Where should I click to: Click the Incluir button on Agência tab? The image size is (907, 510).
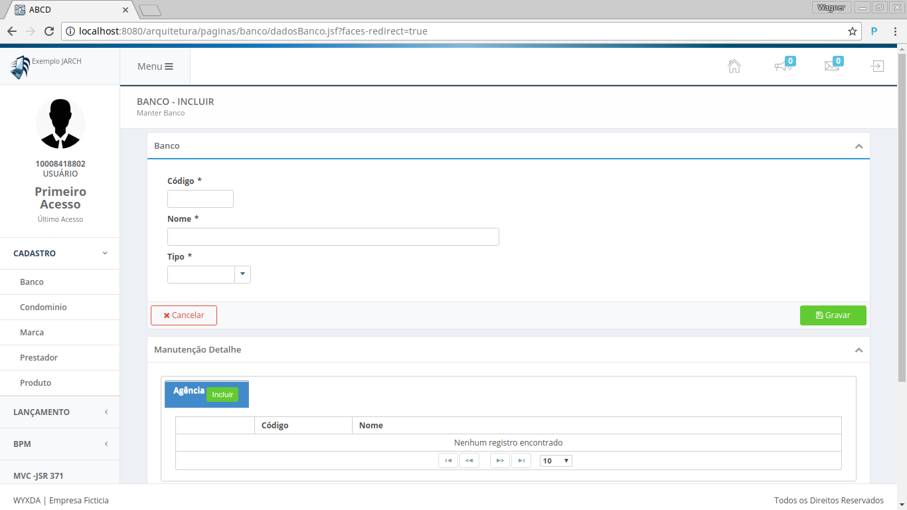(222, 394)
